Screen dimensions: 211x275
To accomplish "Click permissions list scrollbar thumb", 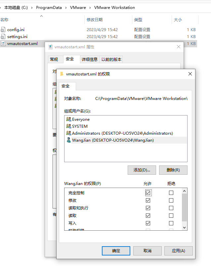I will [184, 207].
